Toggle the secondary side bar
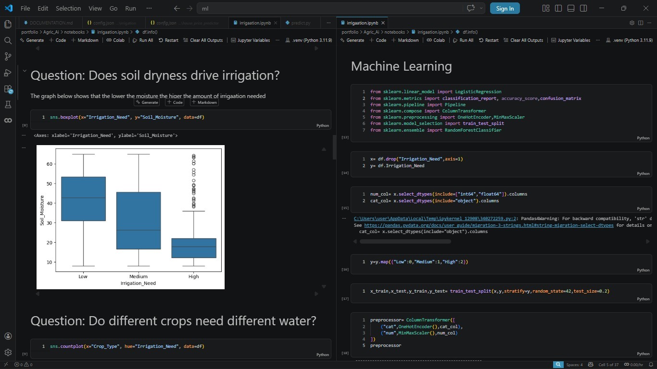 (x=583, y=8)
